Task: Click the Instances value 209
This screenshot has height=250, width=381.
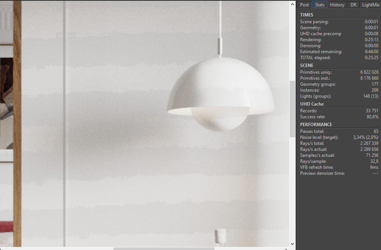Action: [x=375, y=90]
